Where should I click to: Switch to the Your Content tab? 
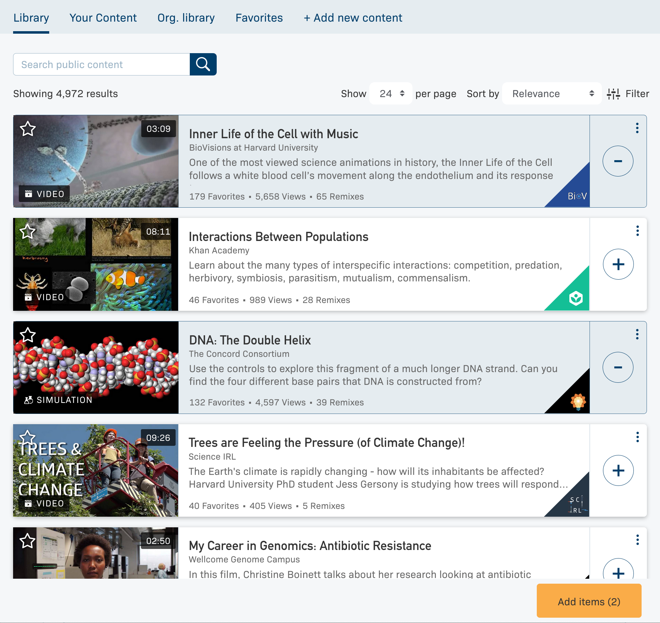pyautogui.click(x=103, y=18)
